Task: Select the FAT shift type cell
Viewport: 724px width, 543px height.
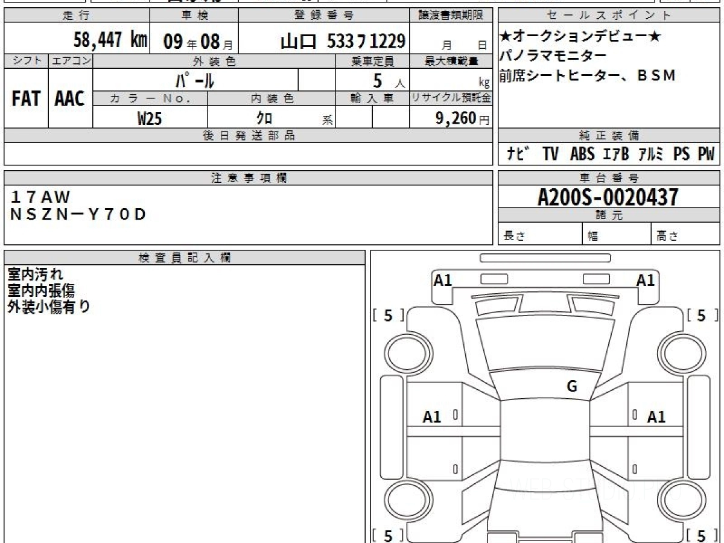Action: pyautogui.click(x=26, y=99)
